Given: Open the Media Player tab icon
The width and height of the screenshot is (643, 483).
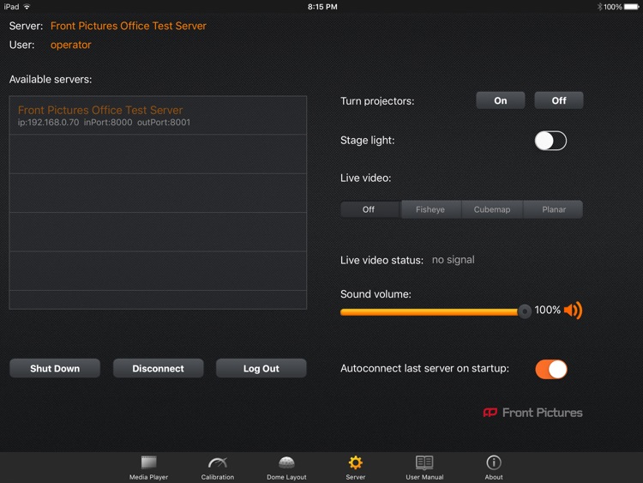Looking at the screenshot, I should coord(148,462).
